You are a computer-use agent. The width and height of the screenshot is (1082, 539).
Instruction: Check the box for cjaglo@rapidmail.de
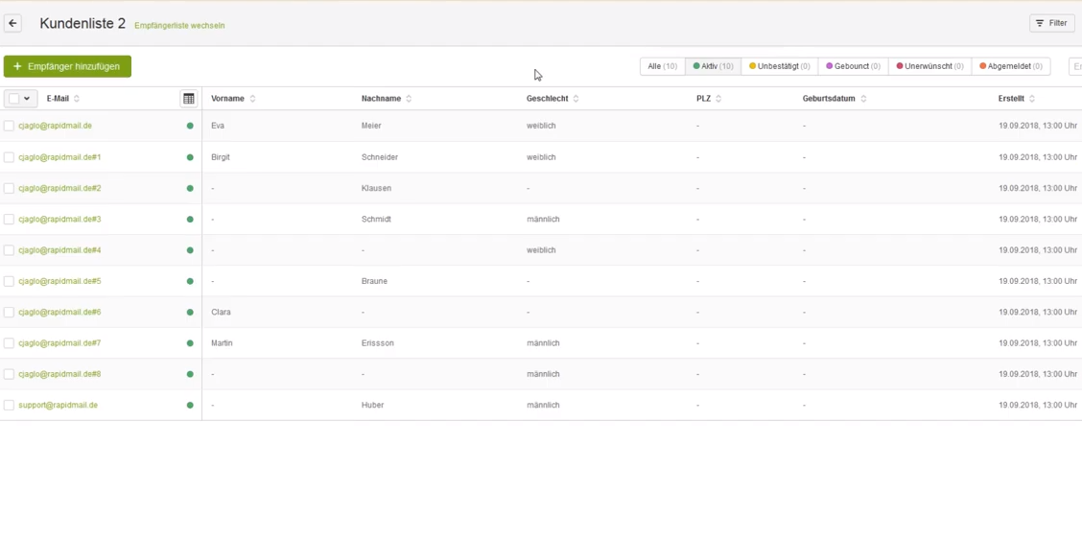click(10, 126)
